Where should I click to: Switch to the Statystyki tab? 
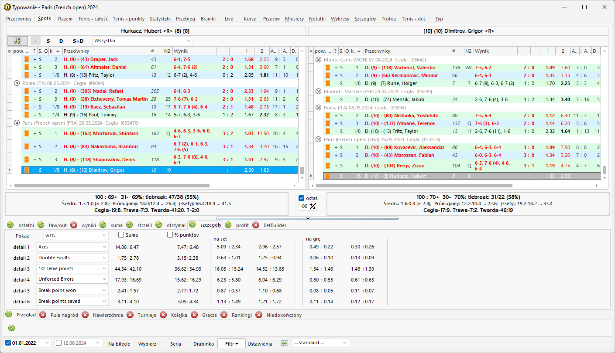tap(160, 19)
